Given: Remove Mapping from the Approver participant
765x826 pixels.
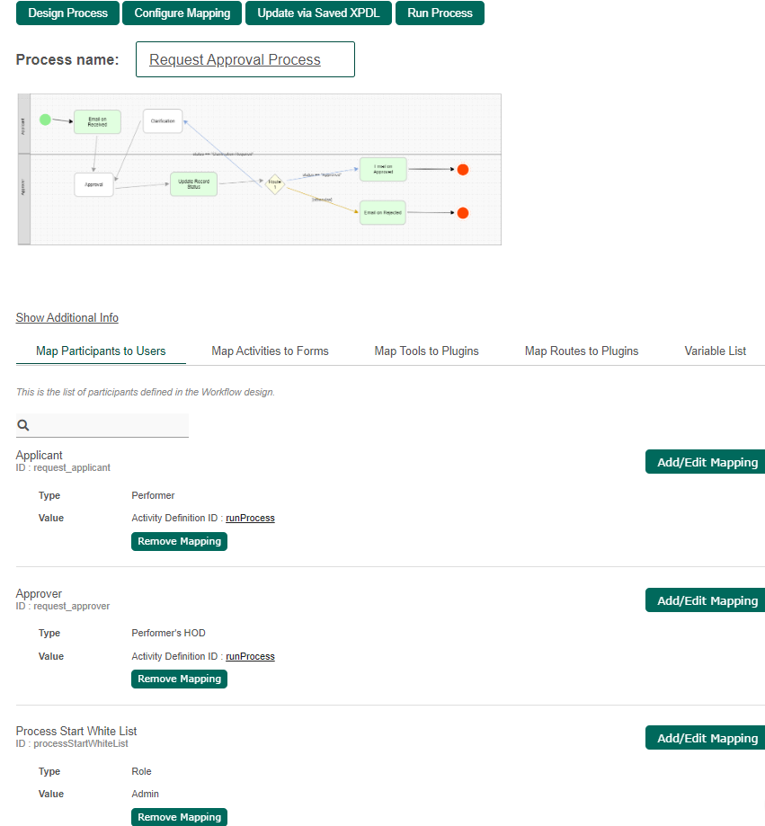Looking at the screenshot, I should click(179, 679).
